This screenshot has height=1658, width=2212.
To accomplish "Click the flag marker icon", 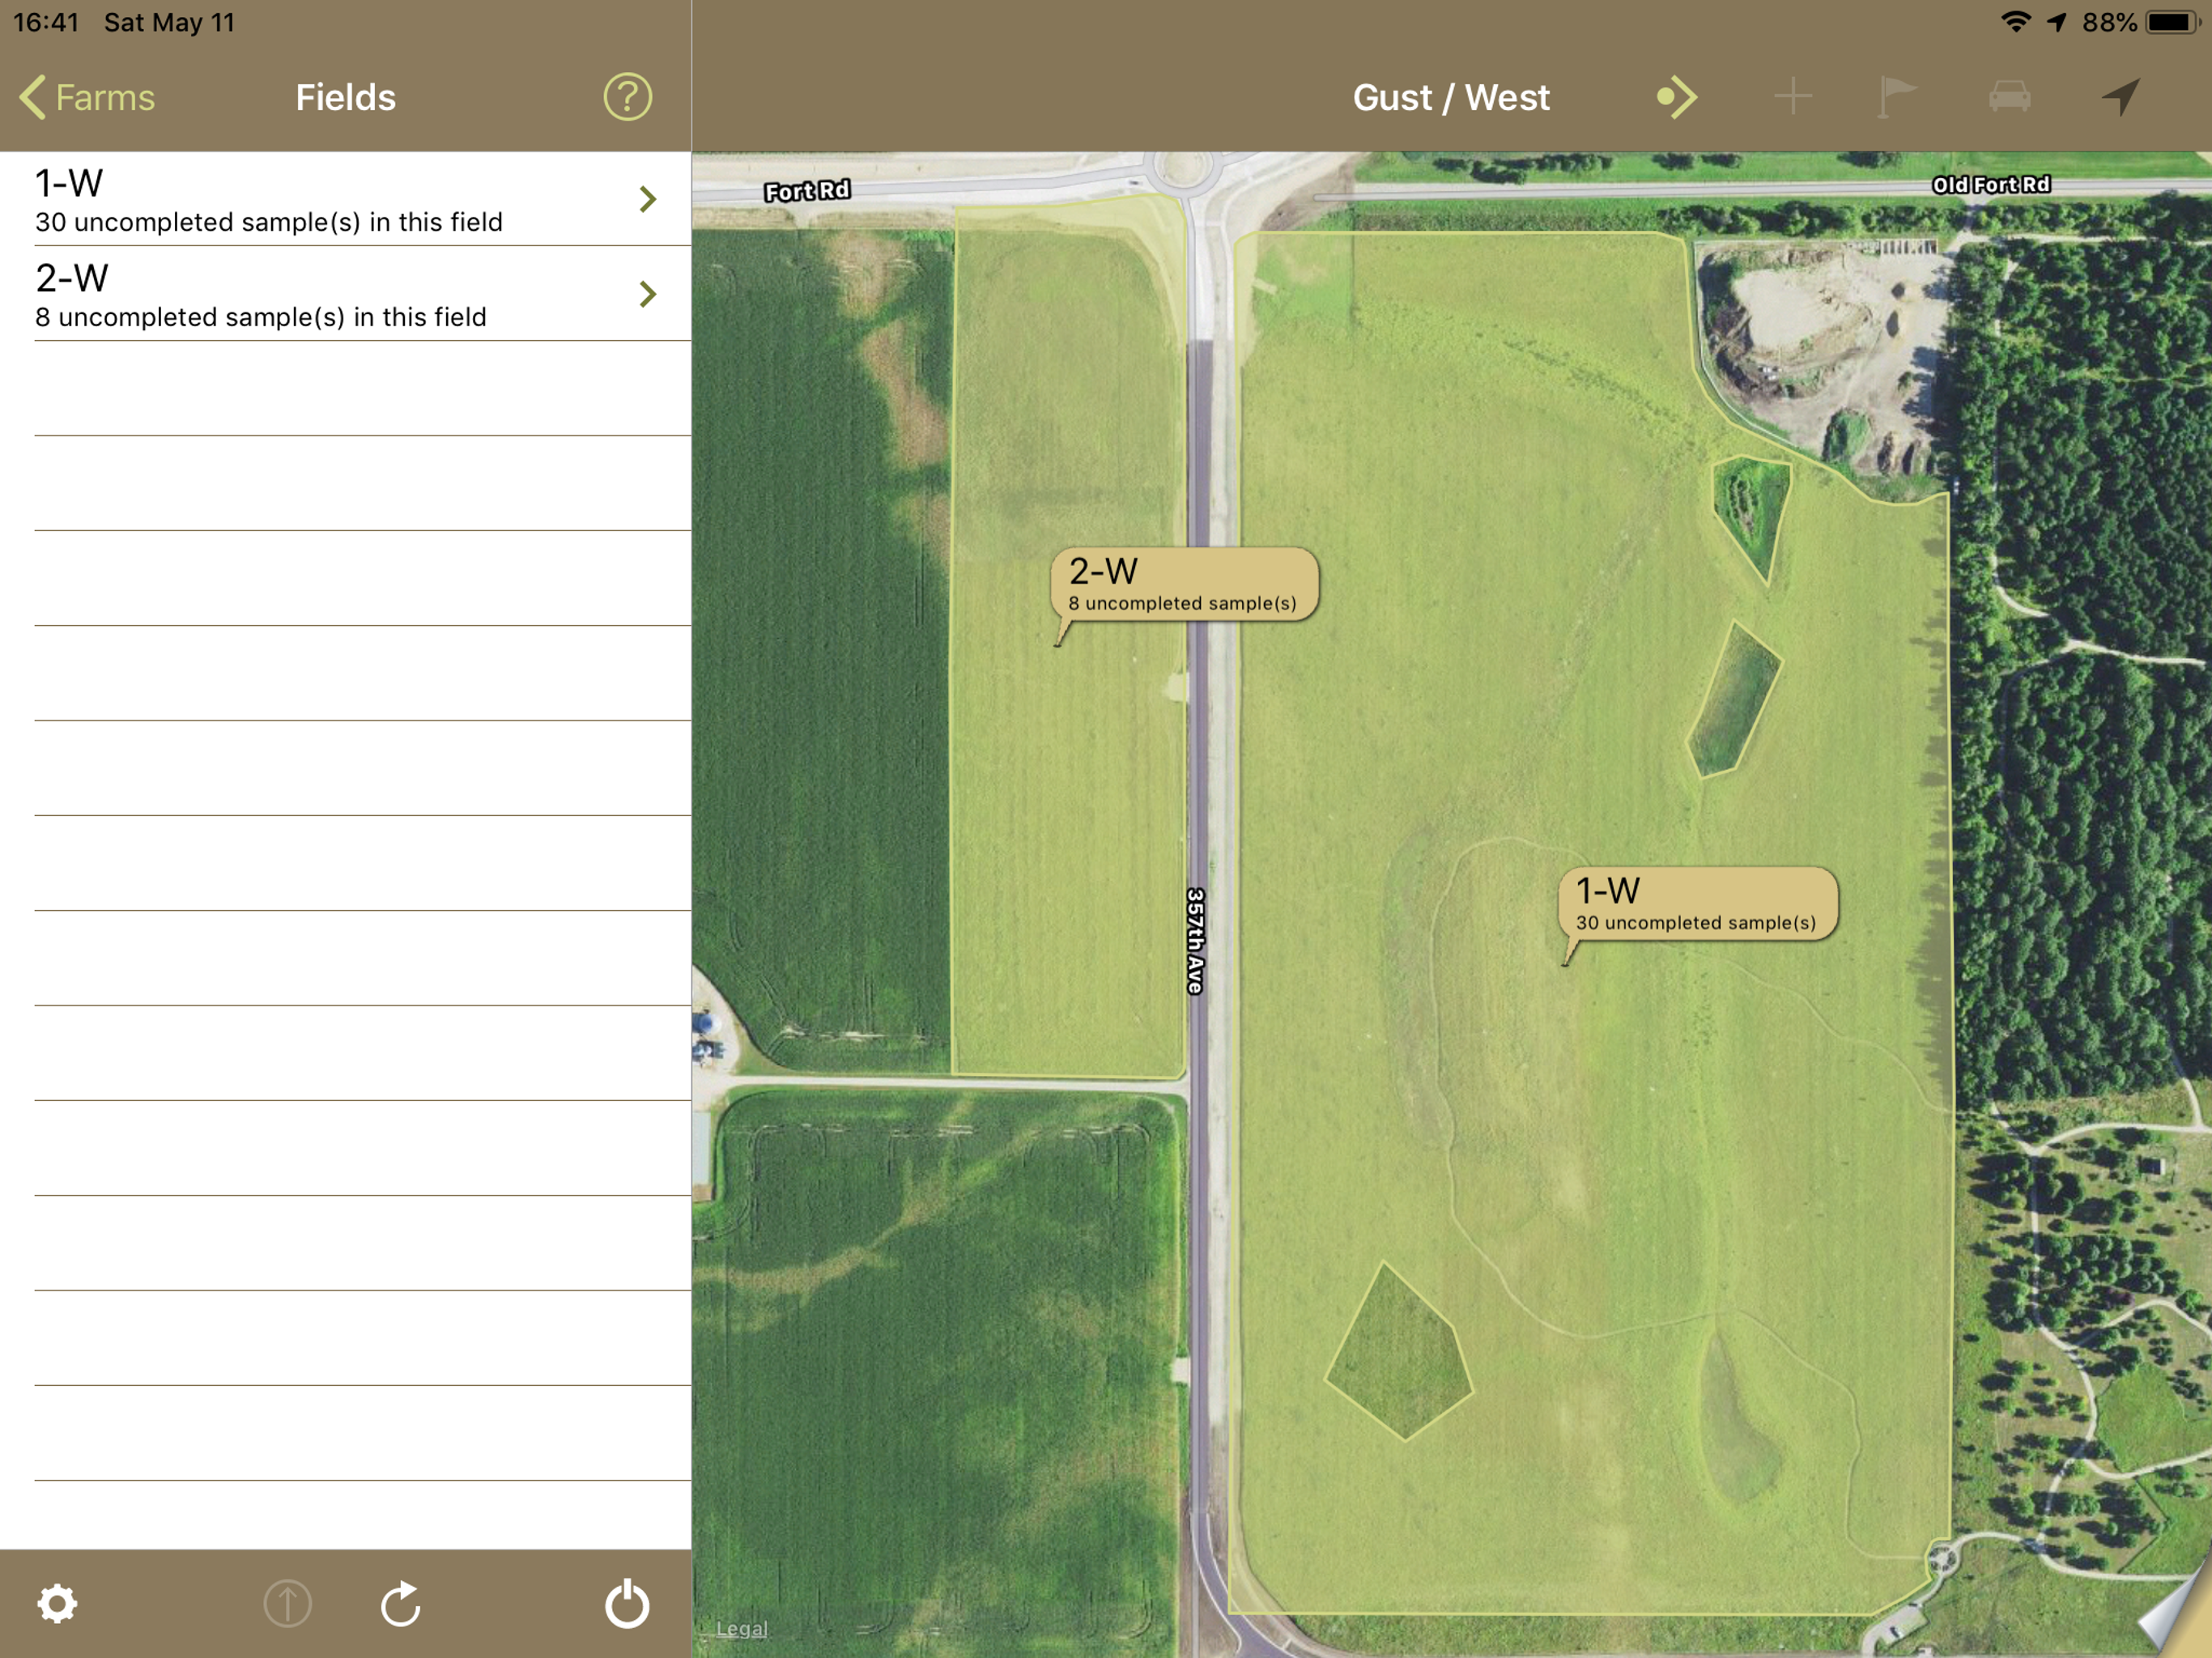I will coord(1896,97).
